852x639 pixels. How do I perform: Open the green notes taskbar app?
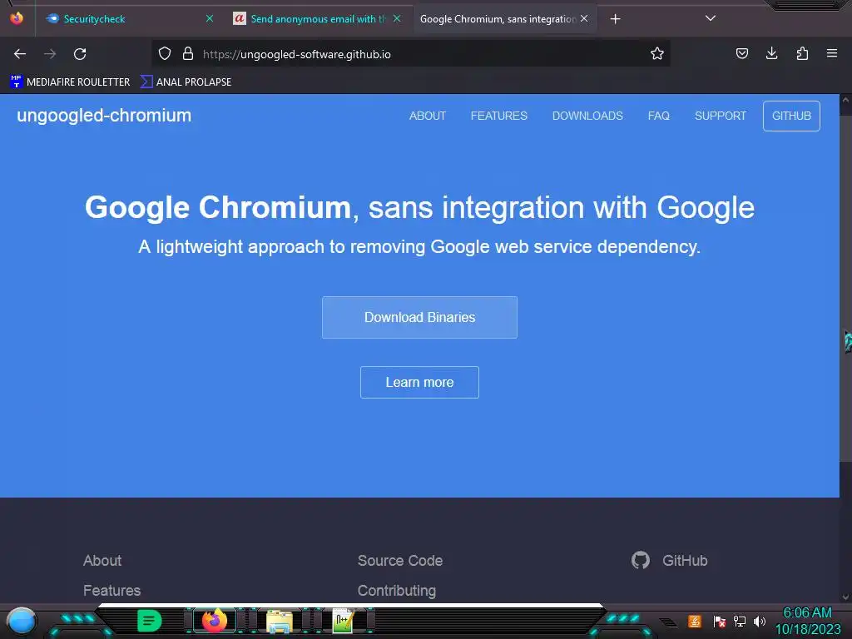pos(150,621)
